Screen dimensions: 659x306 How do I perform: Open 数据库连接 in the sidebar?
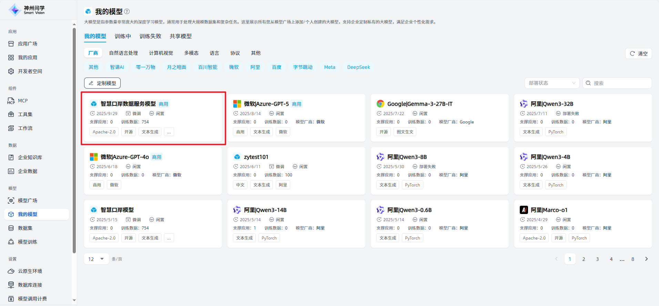pos(30,285)
